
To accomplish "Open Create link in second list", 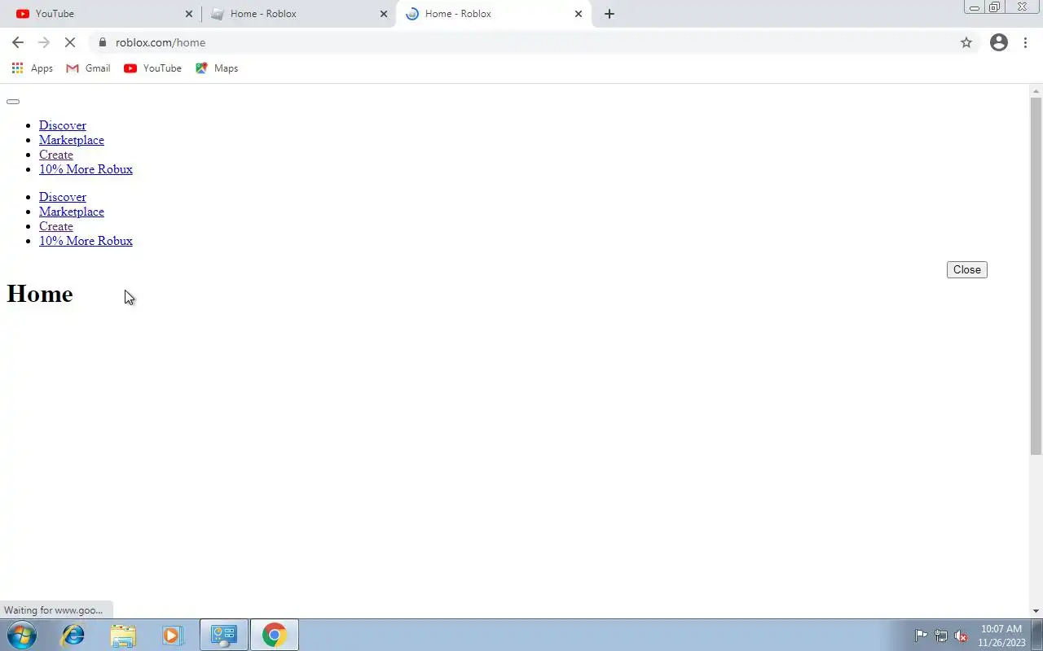I will [56, 226].
